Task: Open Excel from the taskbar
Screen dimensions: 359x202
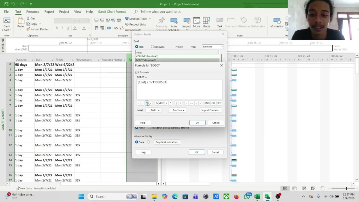Action: click(257, 196)
